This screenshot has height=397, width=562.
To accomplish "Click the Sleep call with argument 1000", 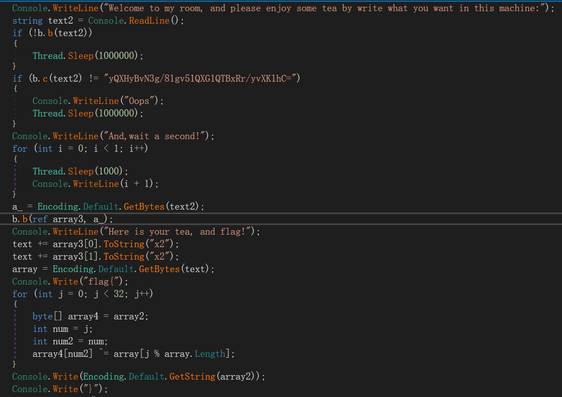I will coord(81,171).
